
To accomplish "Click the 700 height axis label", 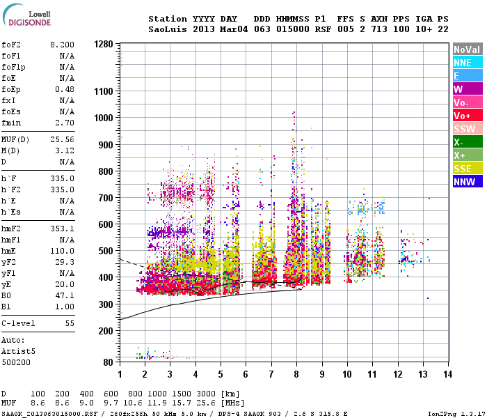I will [106, 198].
